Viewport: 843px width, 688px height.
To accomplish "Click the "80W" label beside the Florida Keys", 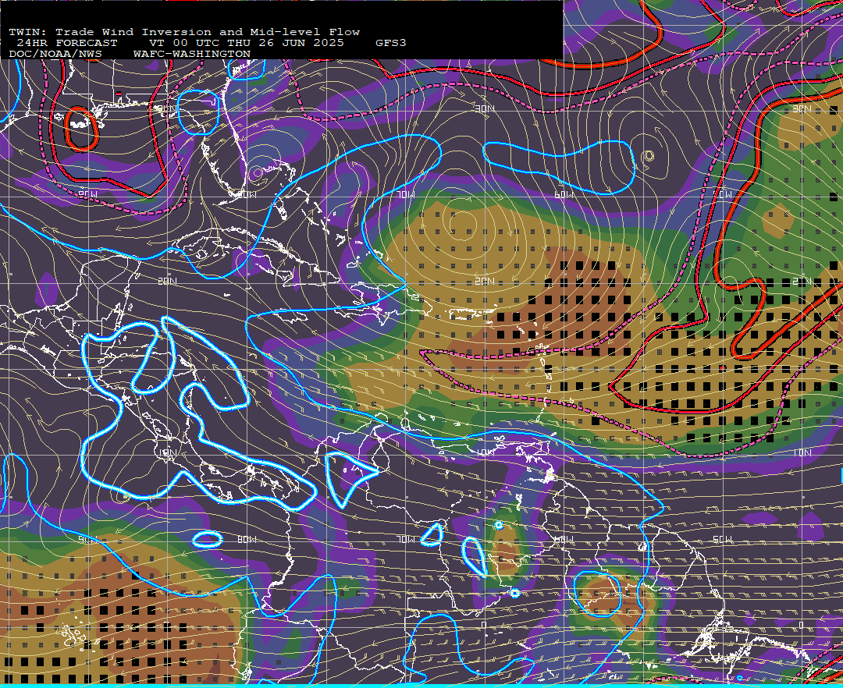I will pyautogui.click(x=248, y=194).
